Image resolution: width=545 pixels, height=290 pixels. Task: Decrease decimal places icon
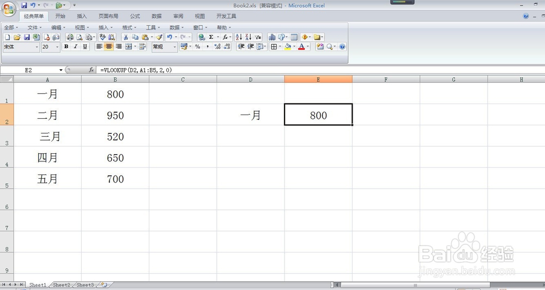click(x=227, y=46)
